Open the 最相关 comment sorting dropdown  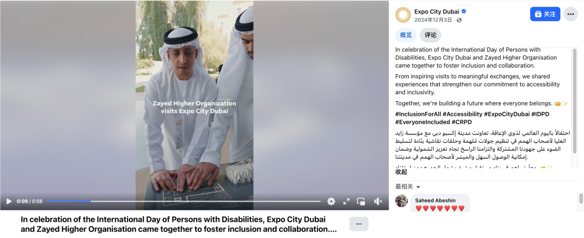[408, 187]
